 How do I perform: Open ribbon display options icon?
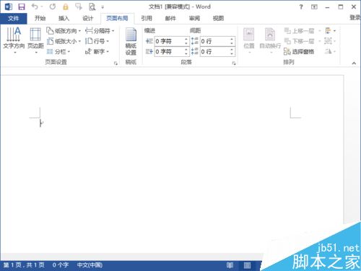[x=314, y=7]
